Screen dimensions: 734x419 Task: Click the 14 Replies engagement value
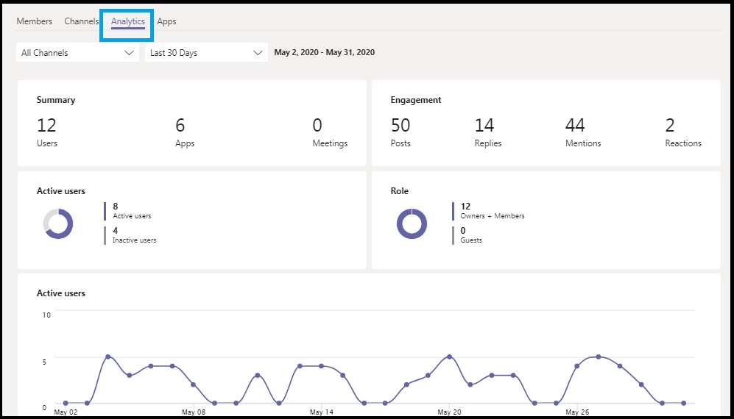click(x=488, y=132)
